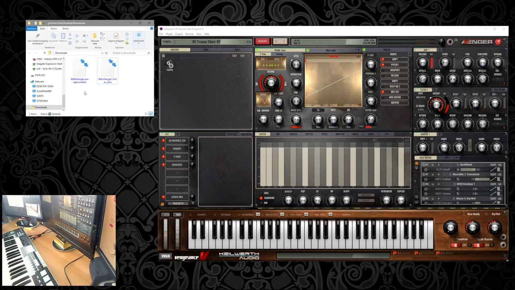The height and width of the screenshot is (290, 515).
Task: Open the Devices menu
Action: (189, 34)
